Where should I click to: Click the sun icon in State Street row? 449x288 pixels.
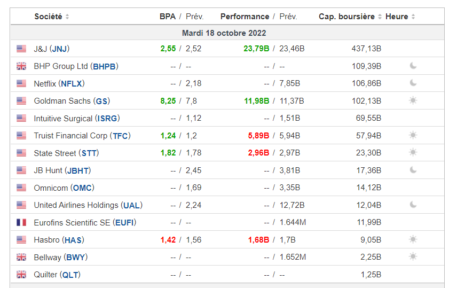click(413, 152)
